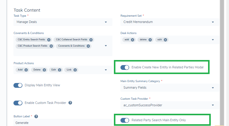Disable the Enable Custom Task Provider switch
Screen dimensions: 229x126
pos(18,103)
